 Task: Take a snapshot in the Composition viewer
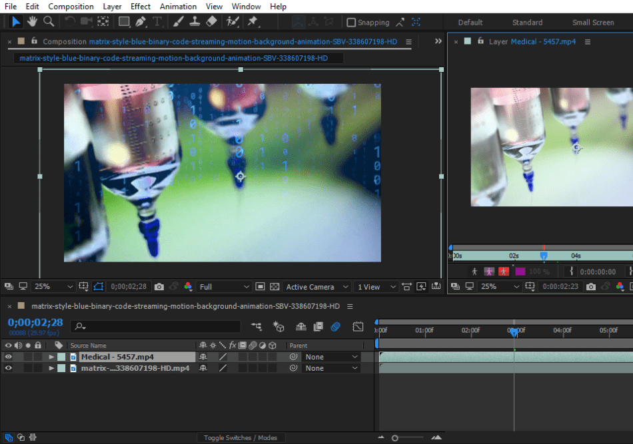pos(159,287)
